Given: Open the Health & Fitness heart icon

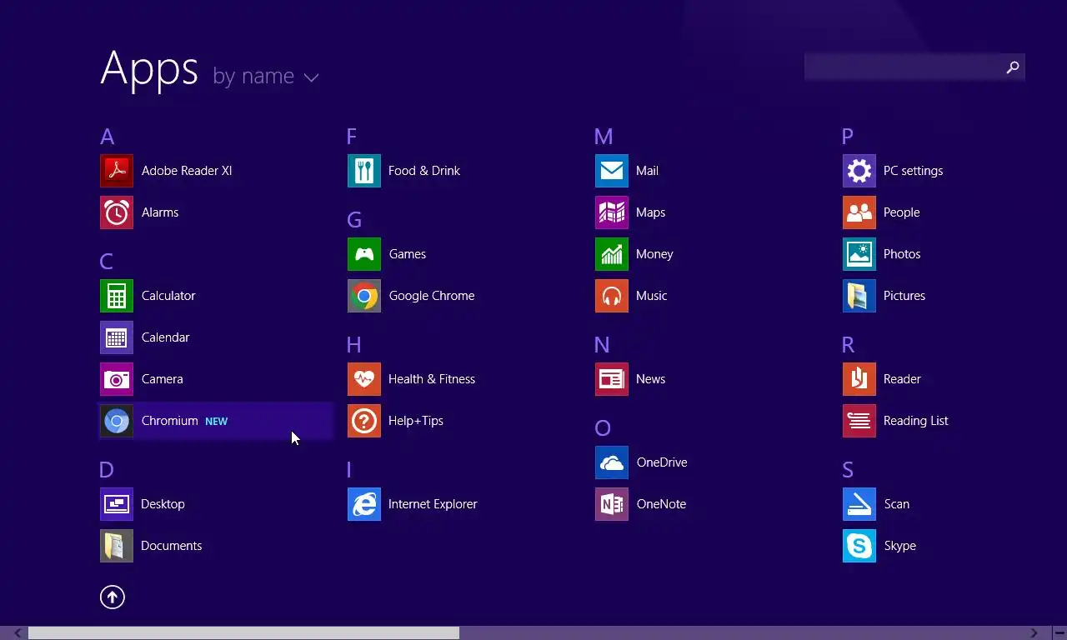Looking at the screenshot, I should 364,379.
